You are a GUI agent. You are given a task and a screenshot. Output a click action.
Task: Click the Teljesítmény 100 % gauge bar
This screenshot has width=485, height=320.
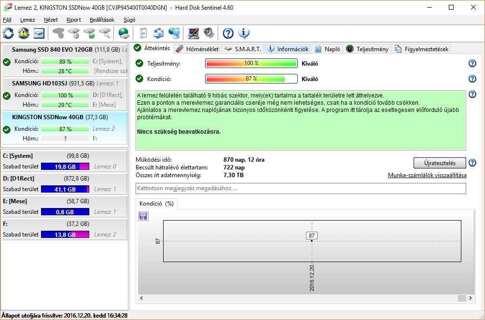point(251,63)
